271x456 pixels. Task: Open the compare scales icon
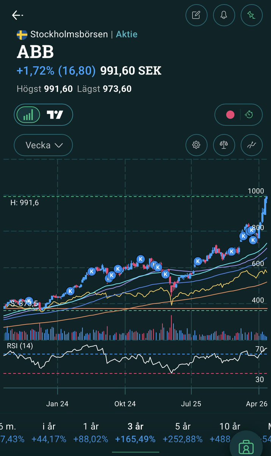tap(224, 145)
